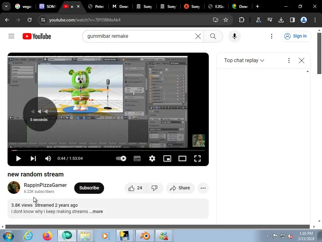
Task: Launch Firefox from taskbar
Action: pos(47,236)
